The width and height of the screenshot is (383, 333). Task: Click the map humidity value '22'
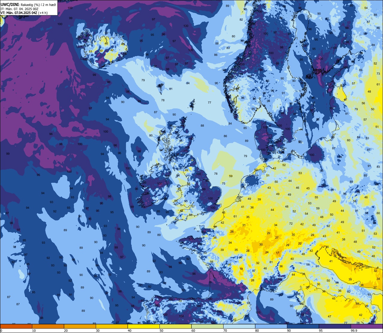[x=300, y=243]
